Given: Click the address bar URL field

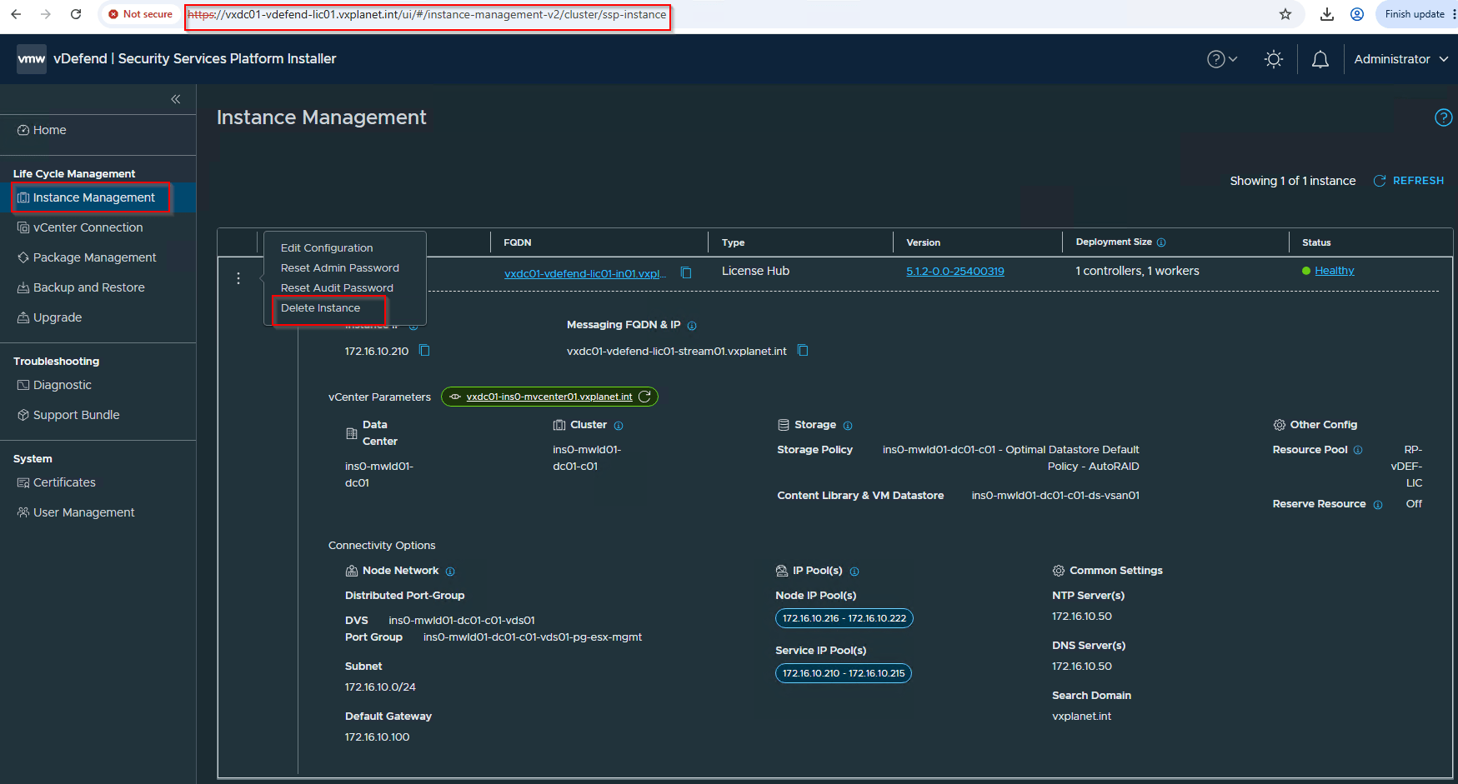Looking at the screenshot, I should tap(427, 14).
